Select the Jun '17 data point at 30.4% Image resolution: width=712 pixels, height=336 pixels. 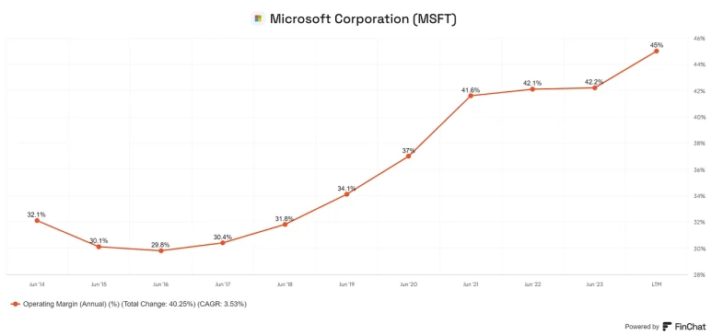pyautogui.click(x=223, y=242)
